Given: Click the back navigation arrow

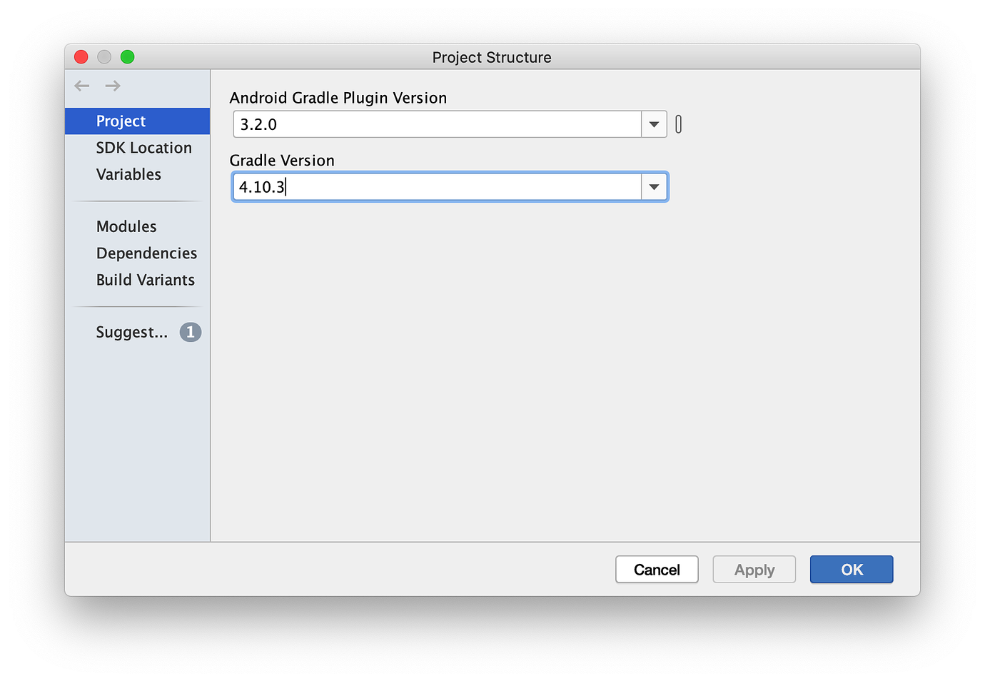Looking at the screenshot, I should 82,86.
